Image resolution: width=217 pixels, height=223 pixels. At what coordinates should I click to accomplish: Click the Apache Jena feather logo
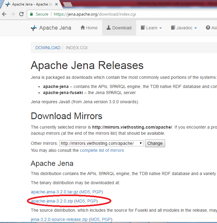34,28
